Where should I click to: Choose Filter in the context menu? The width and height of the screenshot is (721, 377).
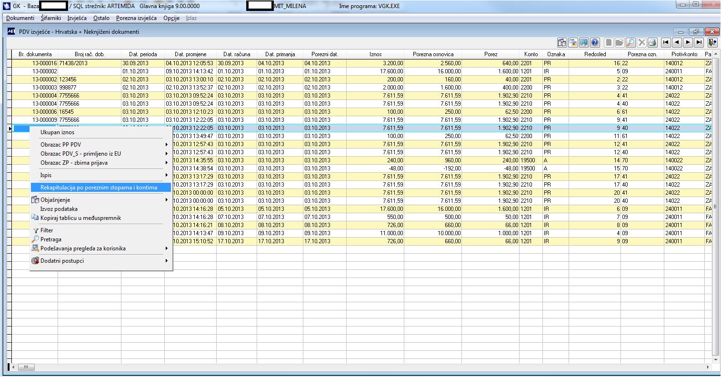pos(101,230)
